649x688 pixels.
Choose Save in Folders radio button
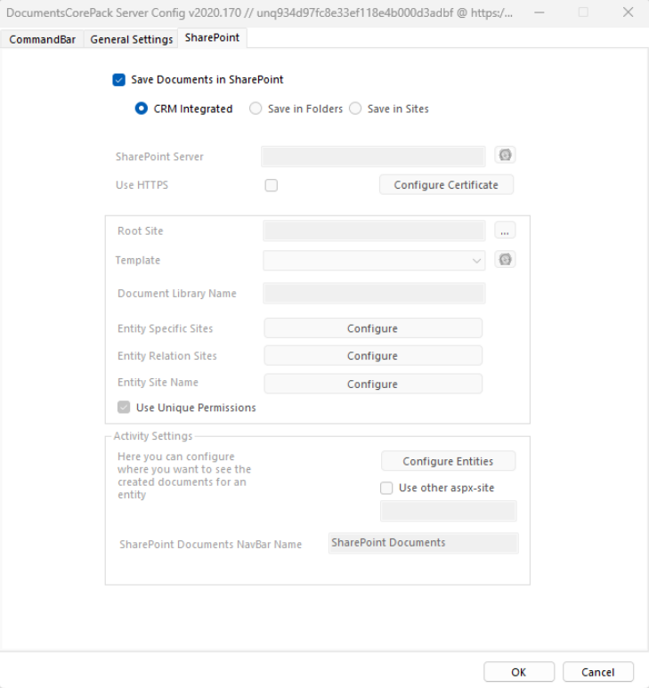tap(256, 109)
